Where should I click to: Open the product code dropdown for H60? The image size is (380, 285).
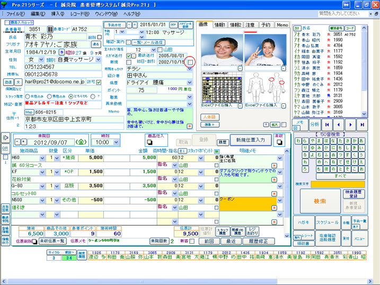point(42,158)
